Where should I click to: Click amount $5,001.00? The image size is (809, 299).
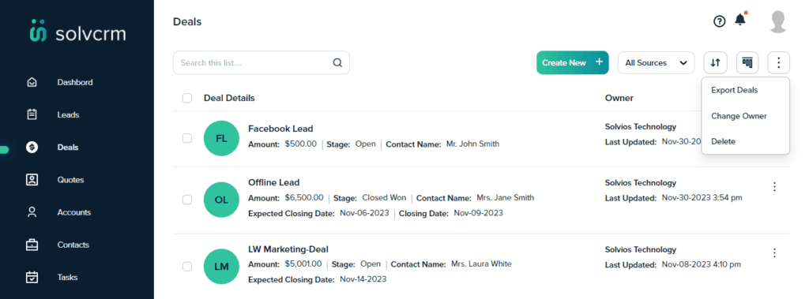pyautogui.click(x=303, y=264)
